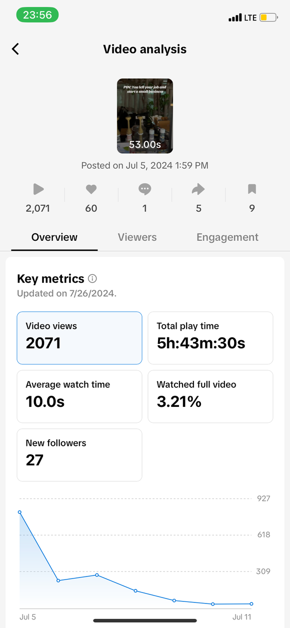Open the 53.00s video thumbnail

(145, 116)
